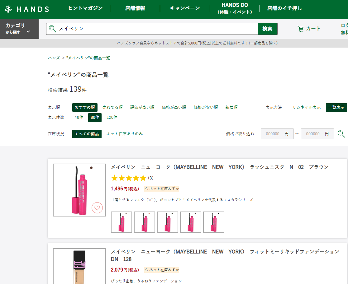The width and height of the screenshot is (348, 284).
Task: Filter by ネット在庫ありのみ
Action: pos(125,134)
